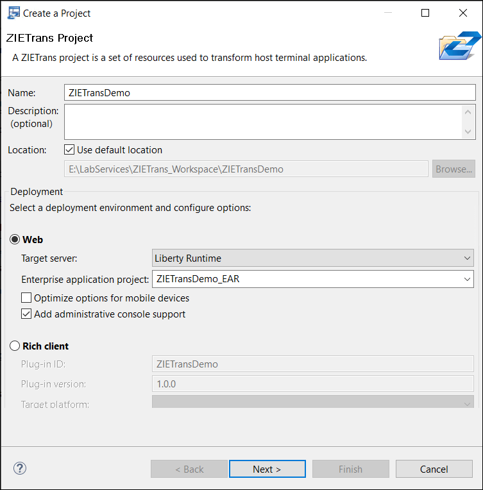Image resolution: width=483 pixels, height=490 pixels.
Task: Maximize the Create a Project window
Action: point(425,13)
